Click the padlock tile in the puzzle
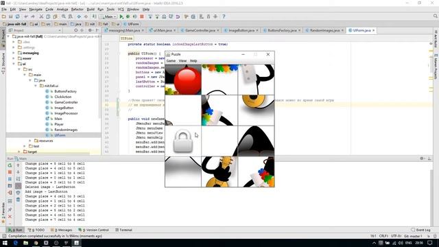Image resolution: width=439 pixels, height=247 pixels. coord(183,141)
